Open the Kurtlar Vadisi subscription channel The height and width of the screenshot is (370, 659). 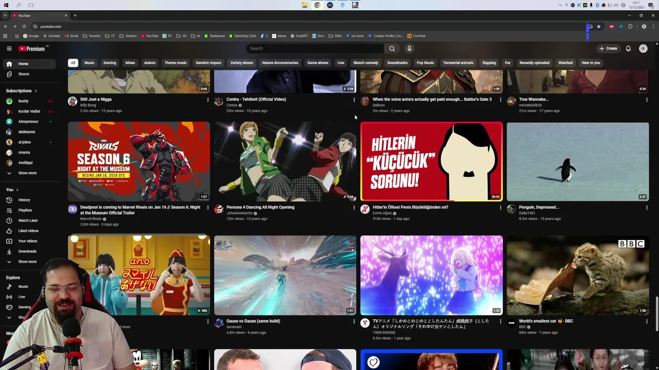pos(28,112)
